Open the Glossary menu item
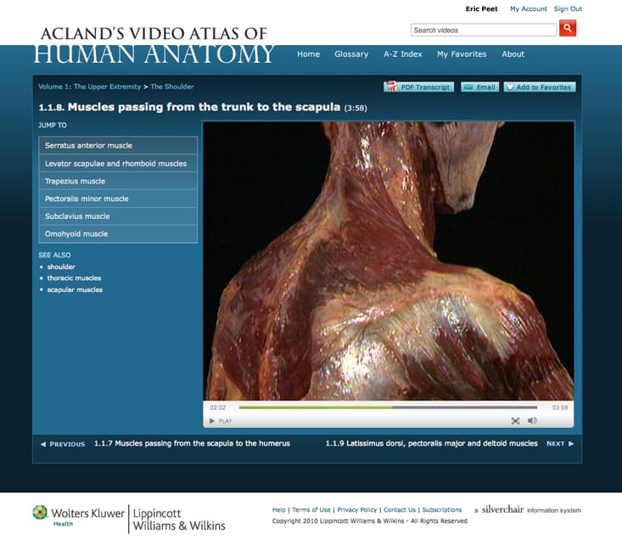The height and width of the screenshot is (550, 622). tap(351, 54)
